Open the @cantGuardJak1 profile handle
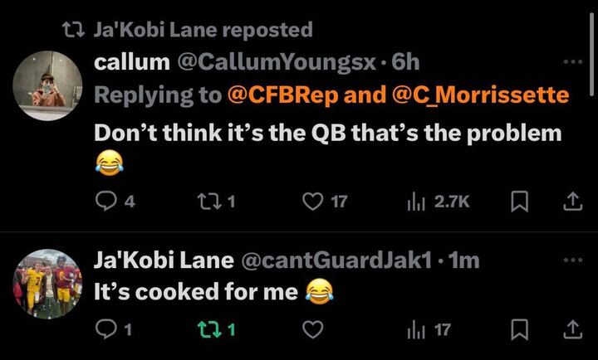598x360 pixels. point(335,260)
